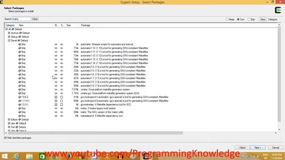Viewport: 285px width, 160px height.
Task: Select the Exp radio button
Action: point(249,19)
